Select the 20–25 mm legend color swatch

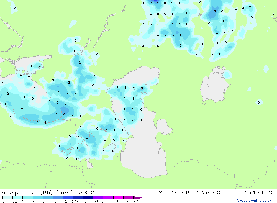[x=78, y=197]
